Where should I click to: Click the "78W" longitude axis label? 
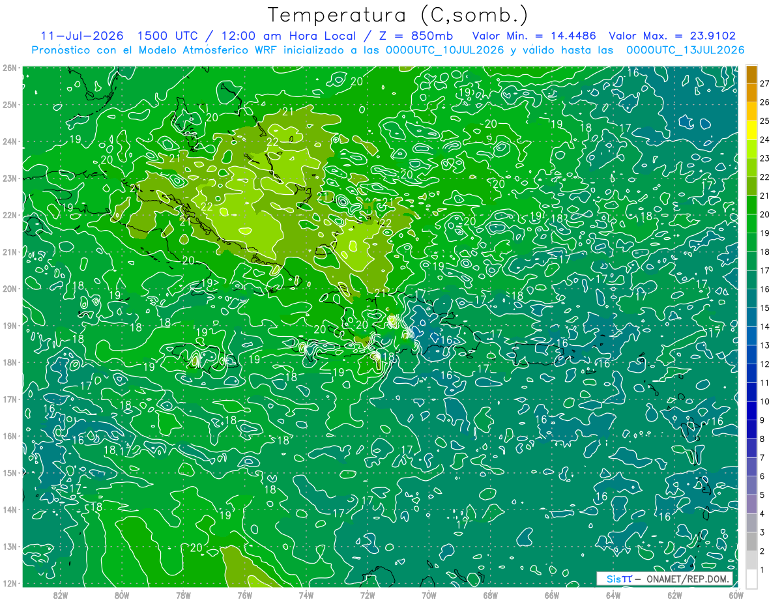(x=183, y=594)
